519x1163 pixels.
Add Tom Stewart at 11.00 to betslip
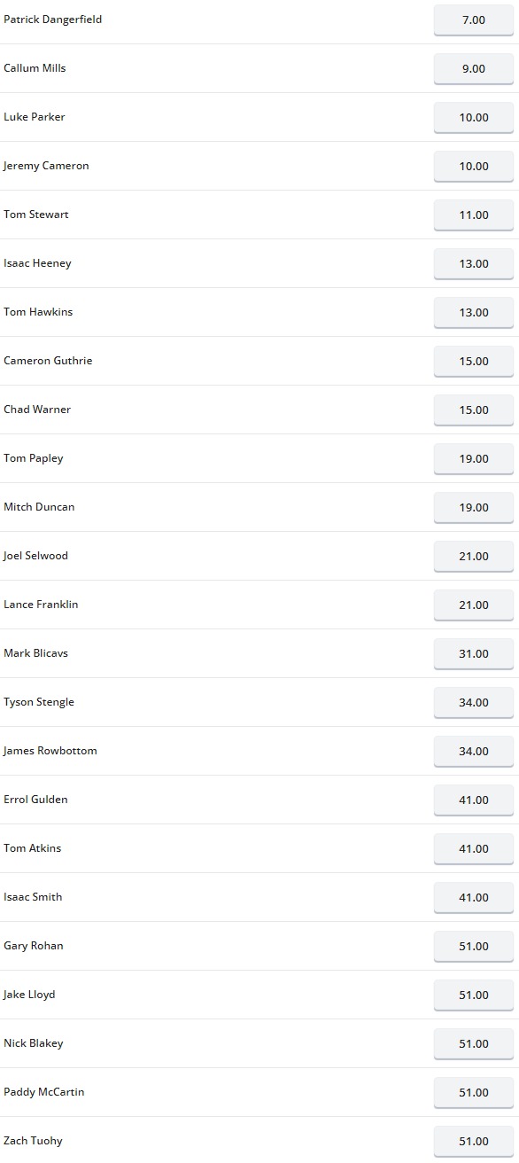[x=474, y=215]
